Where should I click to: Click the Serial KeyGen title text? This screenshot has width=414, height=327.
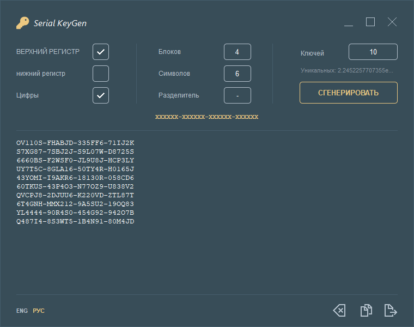point(60,23)
